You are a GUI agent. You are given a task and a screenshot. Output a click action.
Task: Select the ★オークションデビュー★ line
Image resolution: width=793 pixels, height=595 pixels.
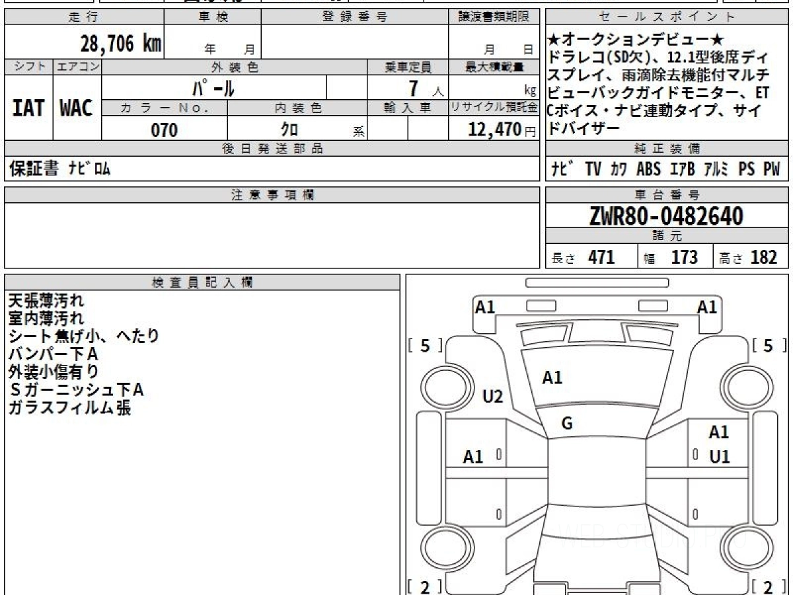coord(636,40)
